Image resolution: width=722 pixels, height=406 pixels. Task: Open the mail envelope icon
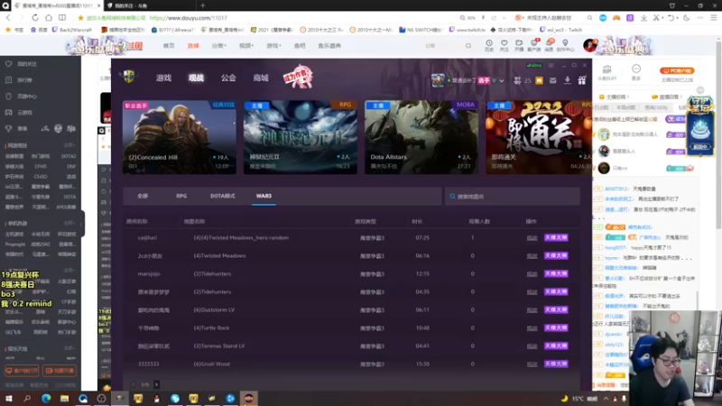[x=553, y=80]
